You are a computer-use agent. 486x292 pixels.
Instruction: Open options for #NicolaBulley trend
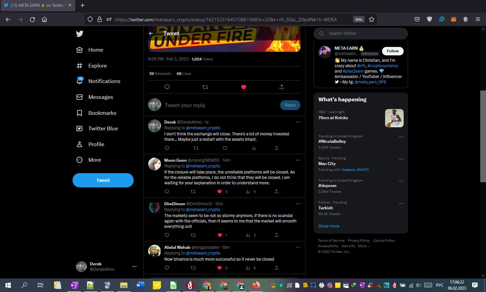pos(401,137)
